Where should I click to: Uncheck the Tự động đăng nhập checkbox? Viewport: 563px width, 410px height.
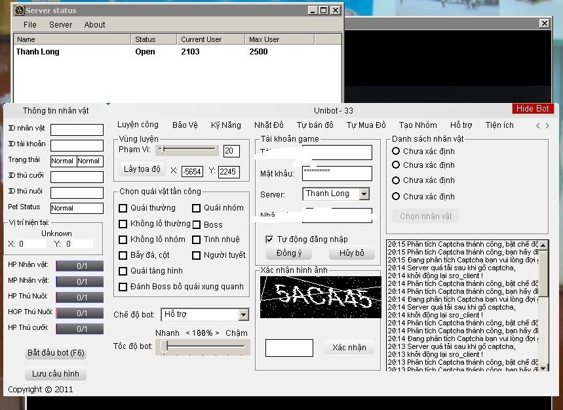click(x=269, y=239)
